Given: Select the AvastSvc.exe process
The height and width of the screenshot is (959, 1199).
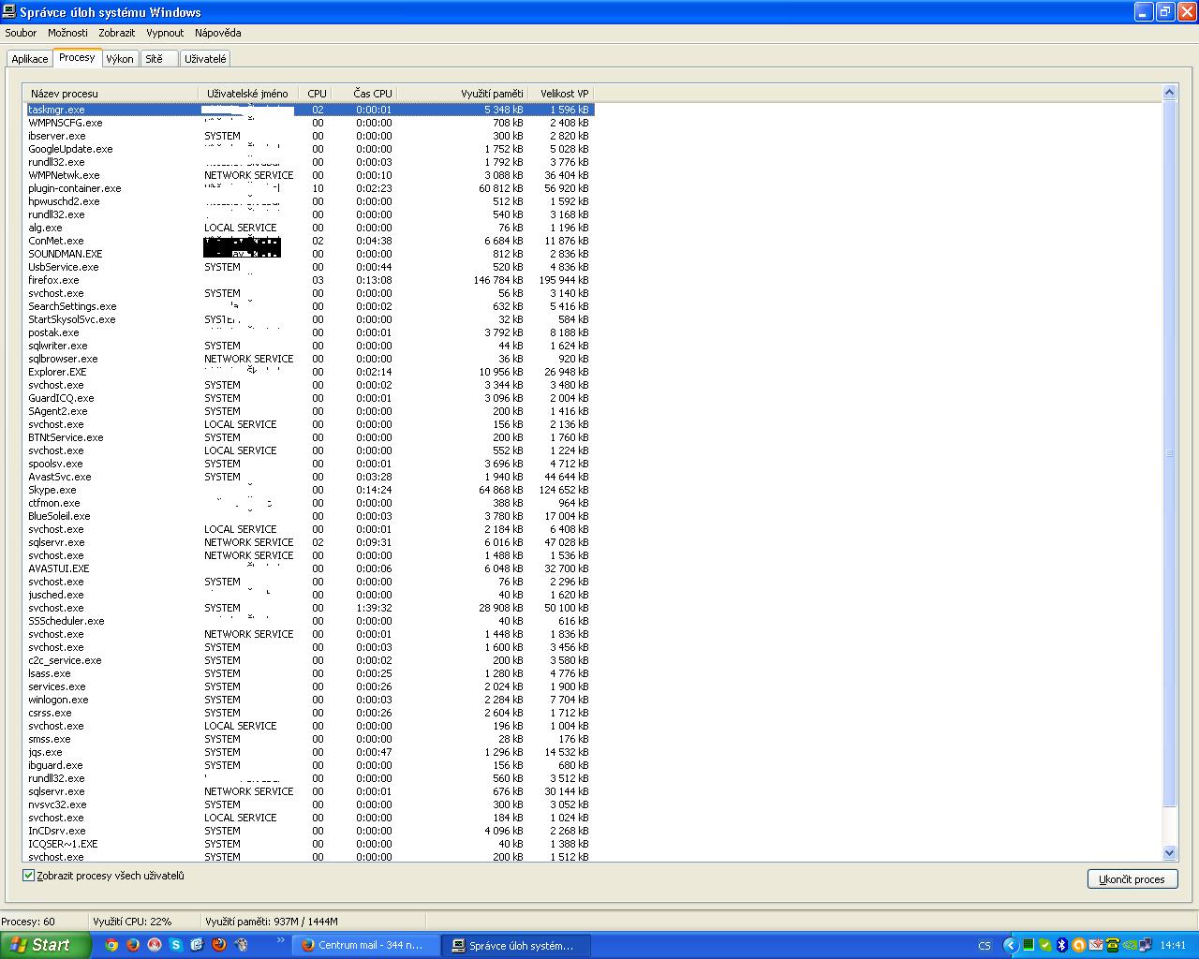Looking at the screenshot, I should coord(310,477).
